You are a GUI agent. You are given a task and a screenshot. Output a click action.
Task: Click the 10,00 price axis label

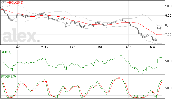pos(169,6)
